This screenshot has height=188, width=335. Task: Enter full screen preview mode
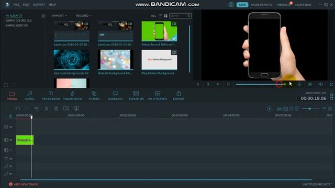(331, 85)
